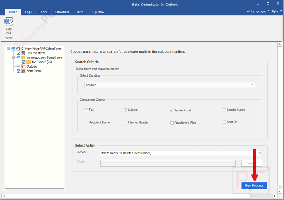Select the Deleted Items tree row

(x=36, y=53)
